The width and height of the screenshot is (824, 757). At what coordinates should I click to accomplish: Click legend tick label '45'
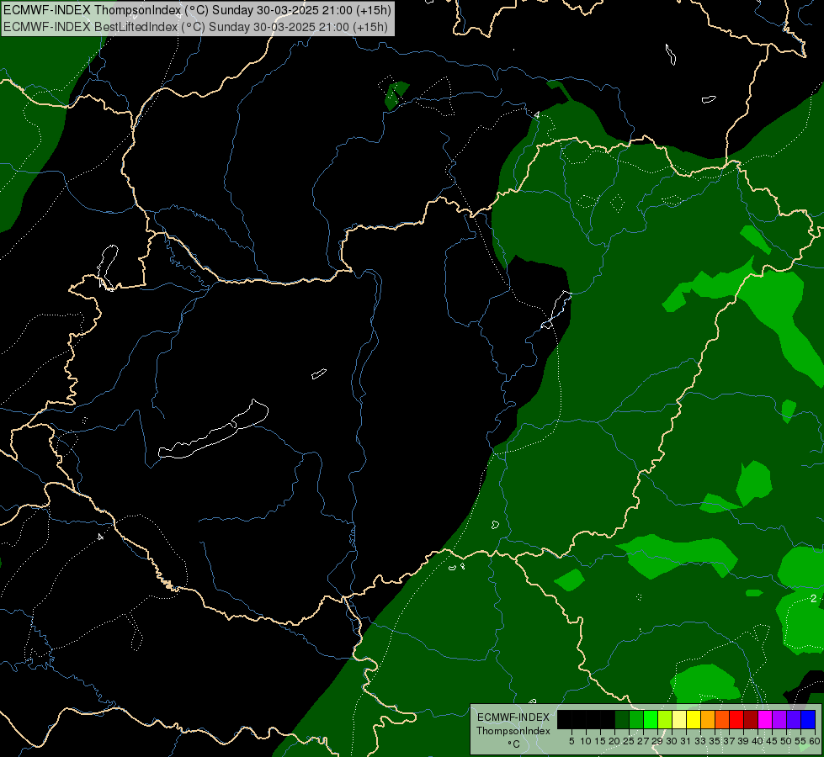tap(772, 741)
